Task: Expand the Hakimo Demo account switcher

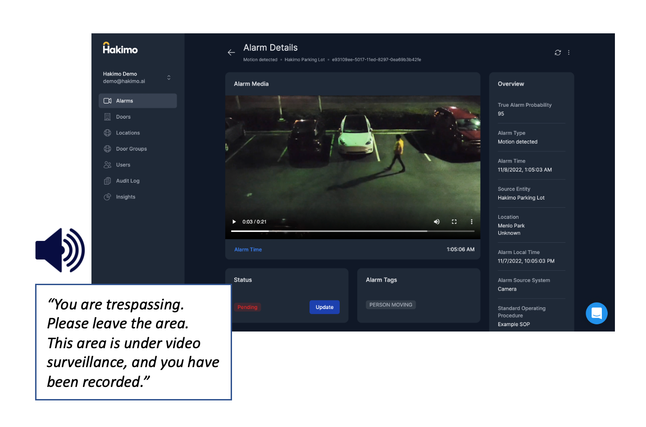Action: (169, 77)
